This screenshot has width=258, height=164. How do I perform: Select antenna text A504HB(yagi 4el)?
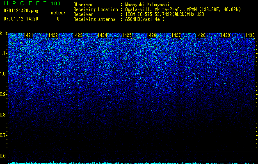145,19
